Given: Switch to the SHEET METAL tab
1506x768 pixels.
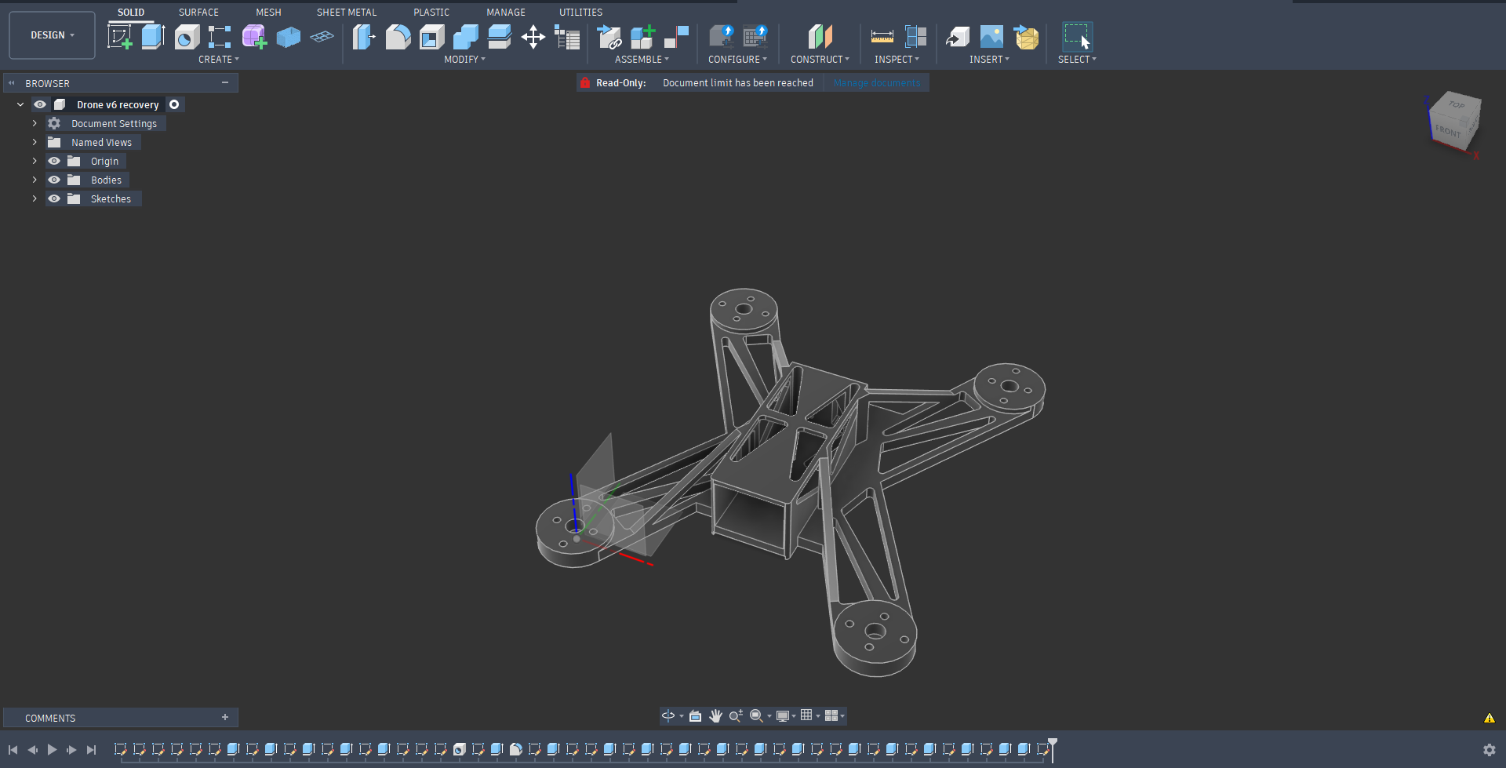Looking at the screenshot, I should coord(346,12).
